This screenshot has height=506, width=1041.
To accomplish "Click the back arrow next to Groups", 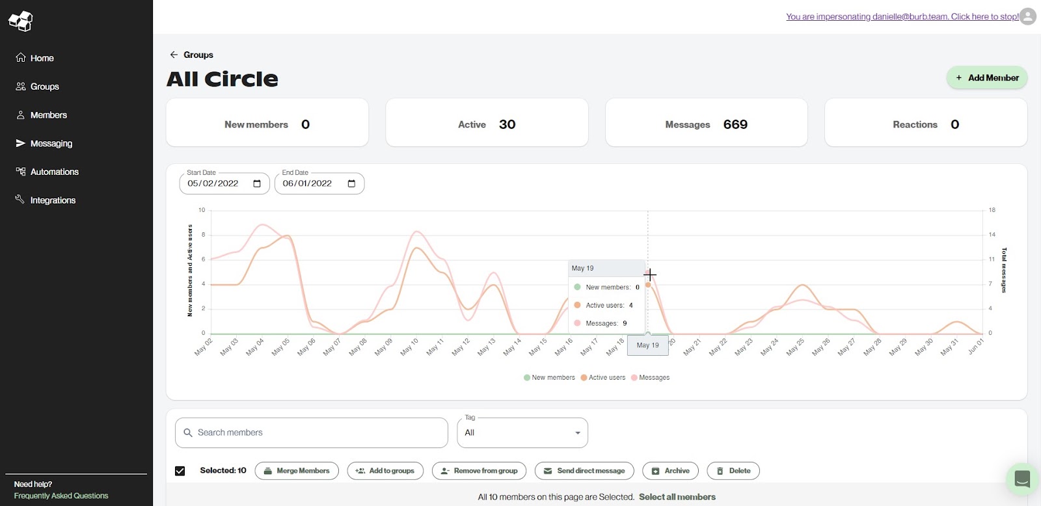I will tap(174, 55).
